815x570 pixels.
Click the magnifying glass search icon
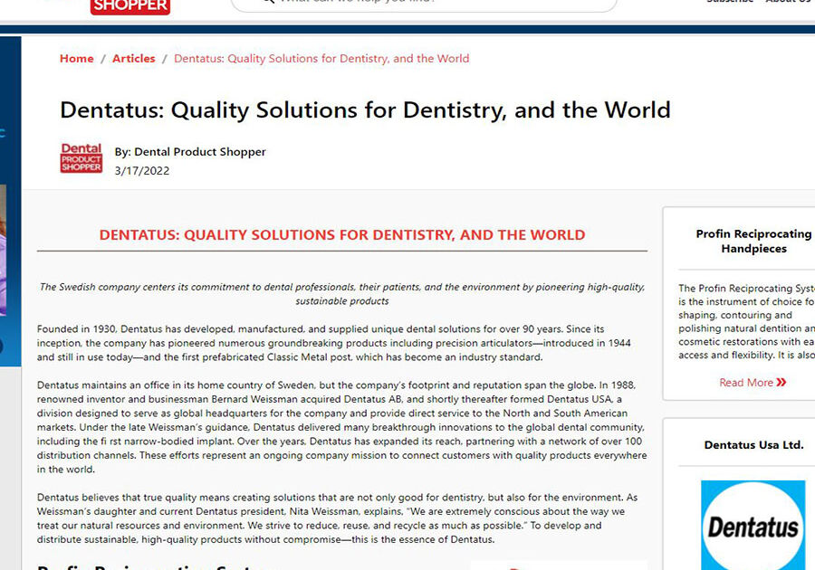tap(264, 4)
